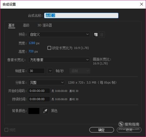Open the 预设 dropdown showing 自定义

point(59,35)
